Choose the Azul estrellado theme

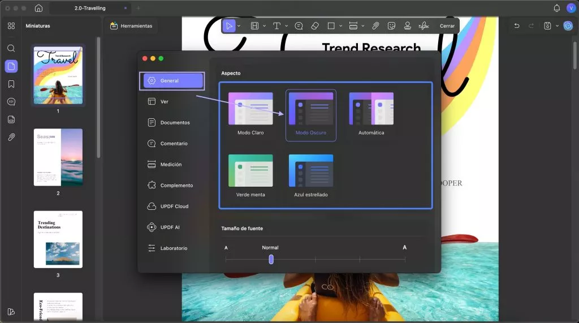pyautogui.click(x=311, y=177)
